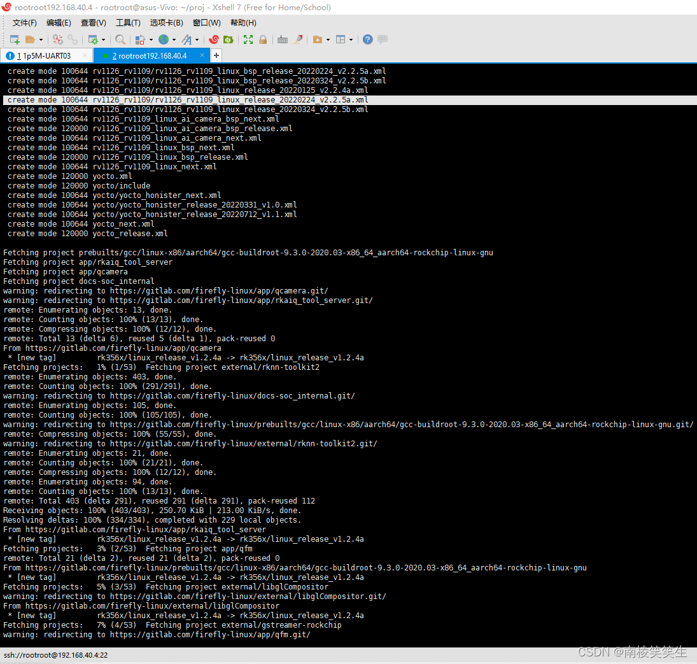Click the rkaiq_tool_server.git redirect URL
Image resolution: width=697 pixels, height=664 pixels.
tap(241, 300)
